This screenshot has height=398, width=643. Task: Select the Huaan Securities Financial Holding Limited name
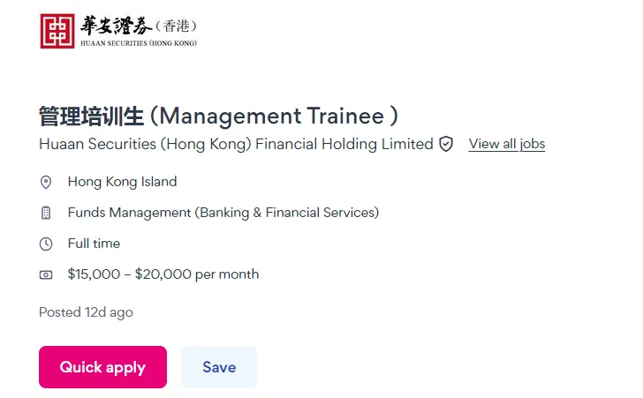pyautogui.click(x=236, y=144)
